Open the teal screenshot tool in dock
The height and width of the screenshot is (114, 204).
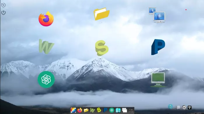click(118, 110)
